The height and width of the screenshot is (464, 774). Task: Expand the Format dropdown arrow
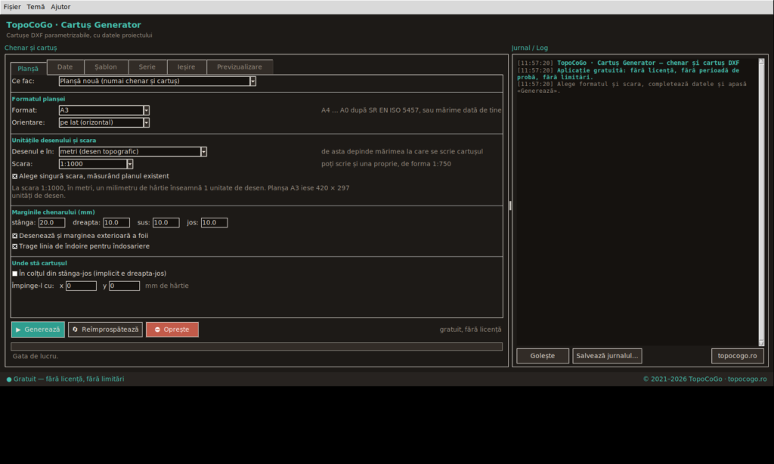pyautogui.click(x=147, y=110)
